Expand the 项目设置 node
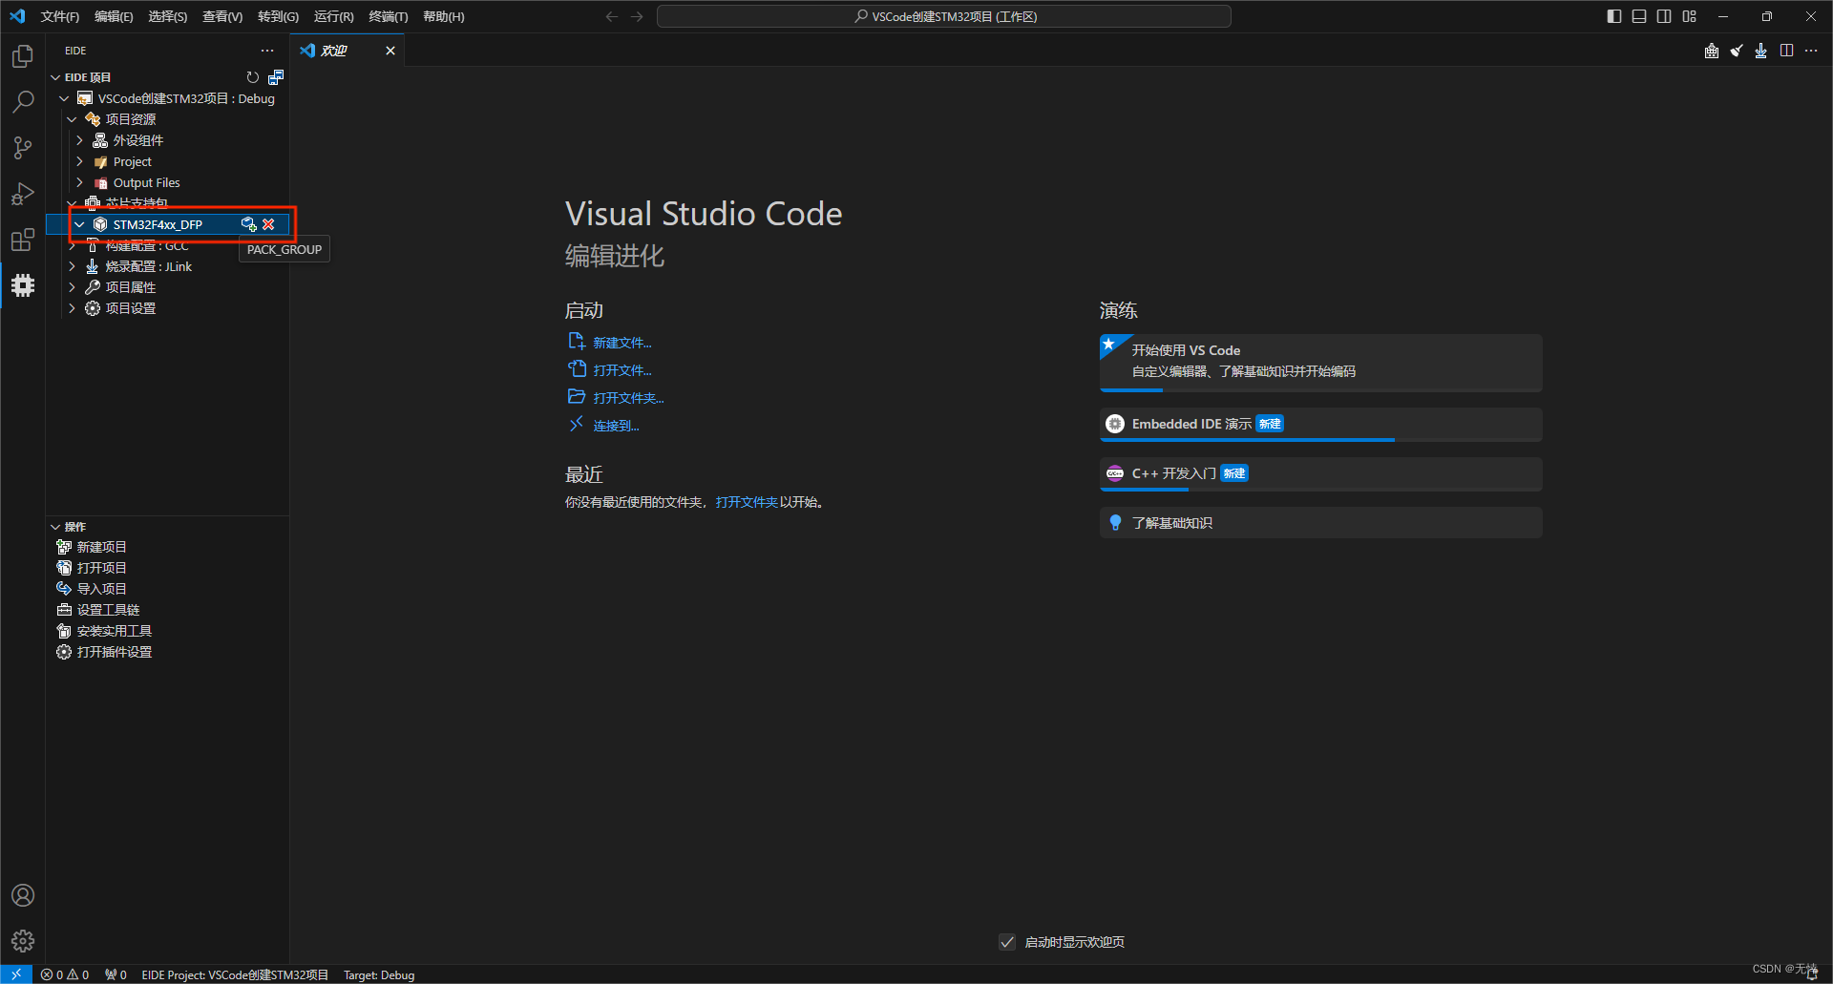The image size is (1833, 984). click(x=72, y=308)
